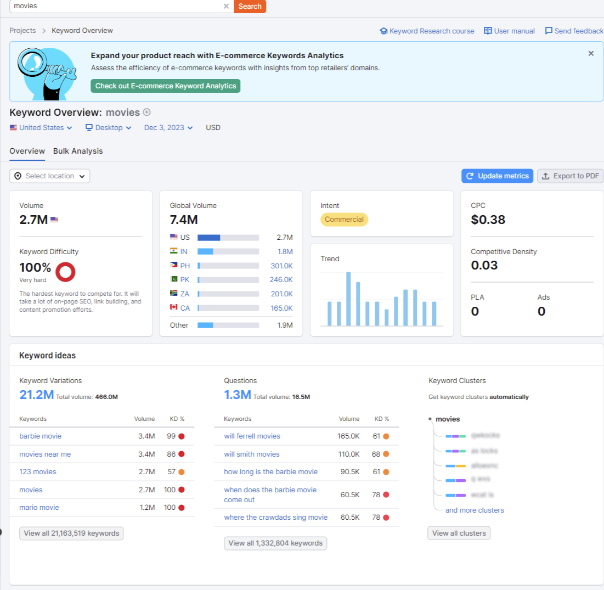Click the Commercial intent badge
The width and height of the screenshot is (604, 590).
coord(344,220)
